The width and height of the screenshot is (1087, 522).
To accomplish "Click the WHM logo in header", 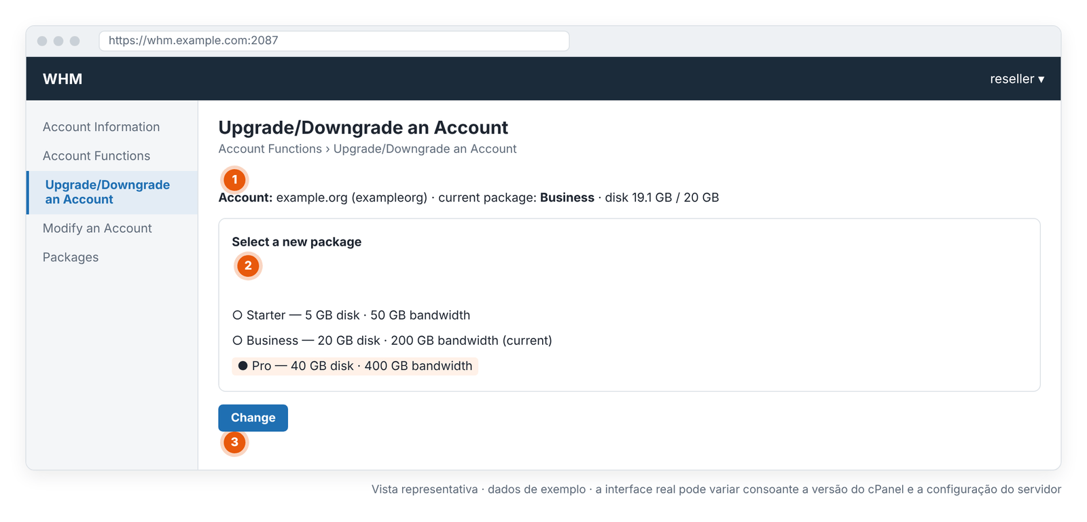I will (x=63, y=79).
